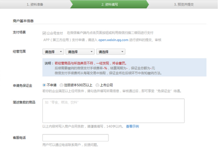Click the 简述售卖的商品 label
This screenshot has width=220, height=152.
tap(24, 103)
